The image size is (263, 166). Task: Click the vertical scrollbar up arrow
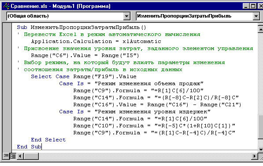click(x=260, y=29)
